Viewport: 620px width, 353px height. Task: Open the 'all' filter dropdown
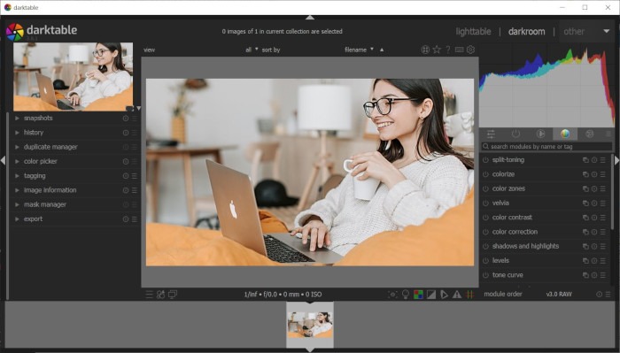[x=252, y=50]
